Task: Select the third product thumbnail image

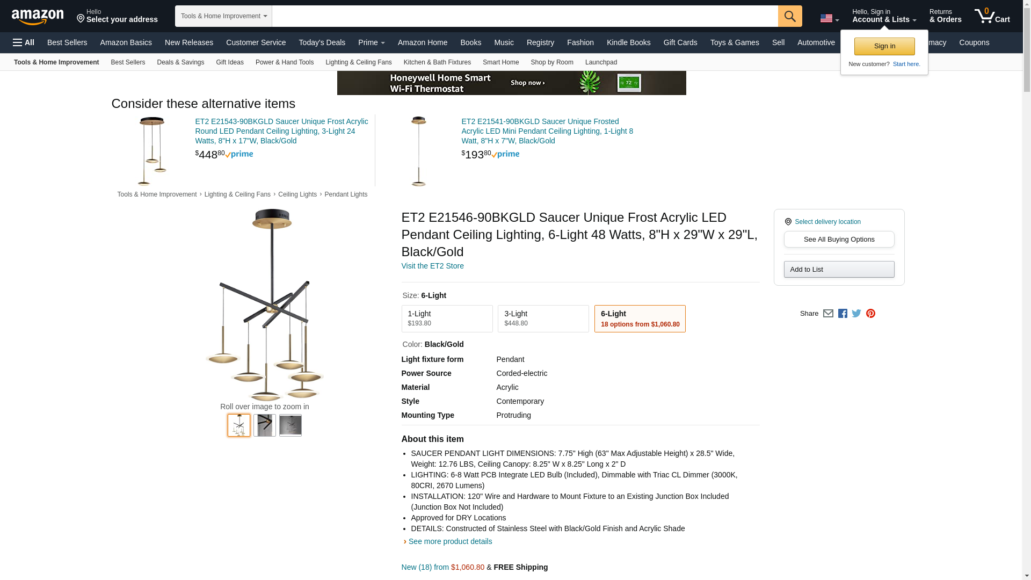Action: (290, 425)
